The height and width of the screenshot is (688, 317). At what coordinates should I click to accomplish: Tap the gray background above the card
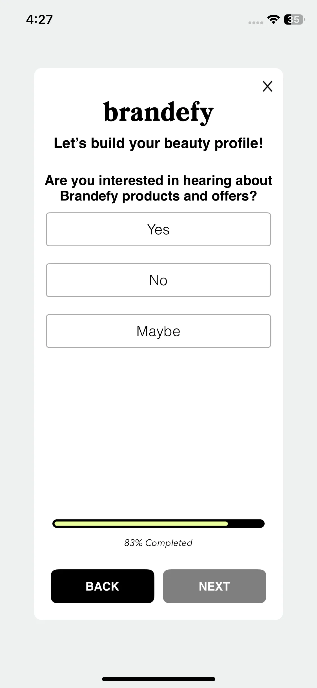click(158, 48)
